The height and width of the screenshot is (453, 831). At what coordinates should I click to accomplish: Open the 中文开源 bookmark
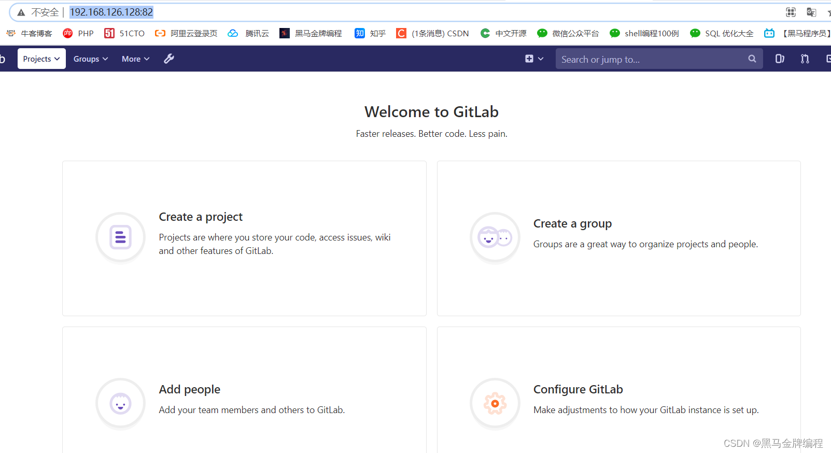click(x=503, y=33)
